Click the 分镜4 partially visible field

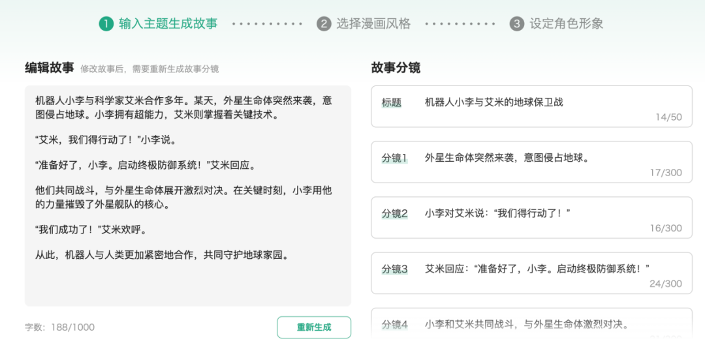(526, 323)
